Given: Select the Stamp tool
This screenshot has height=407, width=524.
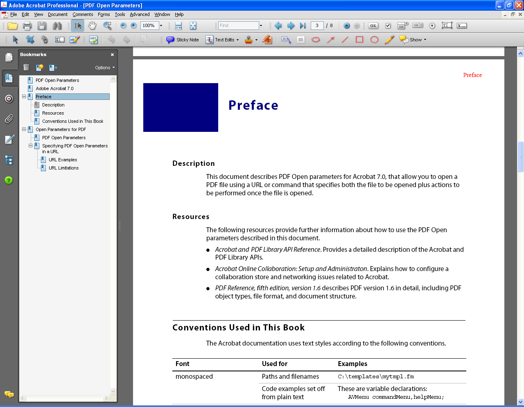Looking at the screenshot, I should [248, 39].
